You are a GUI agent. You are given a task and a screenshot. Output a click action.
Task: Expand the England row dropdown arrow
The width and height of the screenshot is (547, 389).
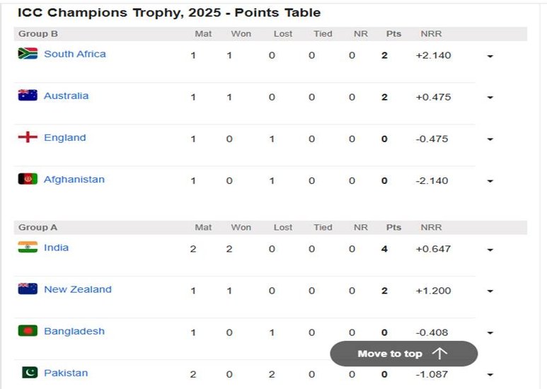[x=490, y=139]
